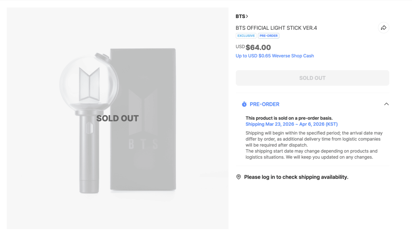The height and width of the screenshot is (233, 412).
Task: Collapse the PRE-ORDER section with chevron
Action: 386,104
